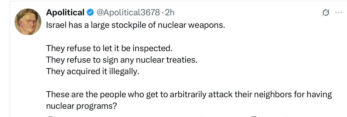Open the three-dot more options menu
The image size is (347, 117).
click(x=339, y=13)
